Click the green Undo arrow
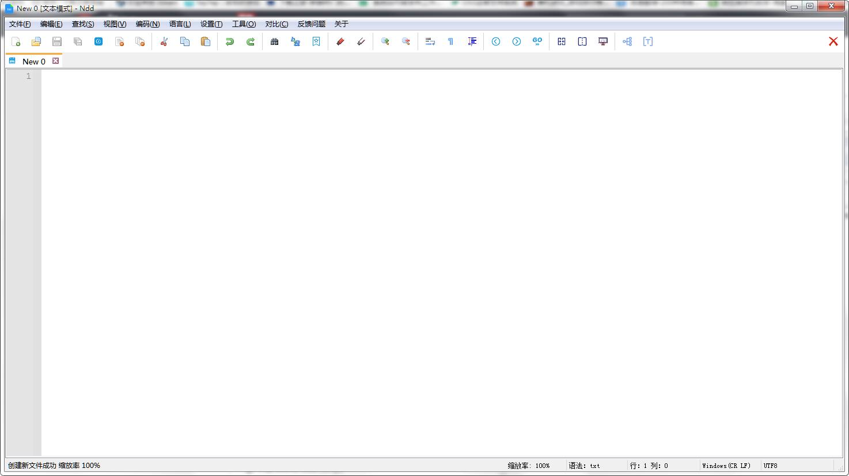Image resolution: width=849 pixels, height=476 pixels. [230, 41]
